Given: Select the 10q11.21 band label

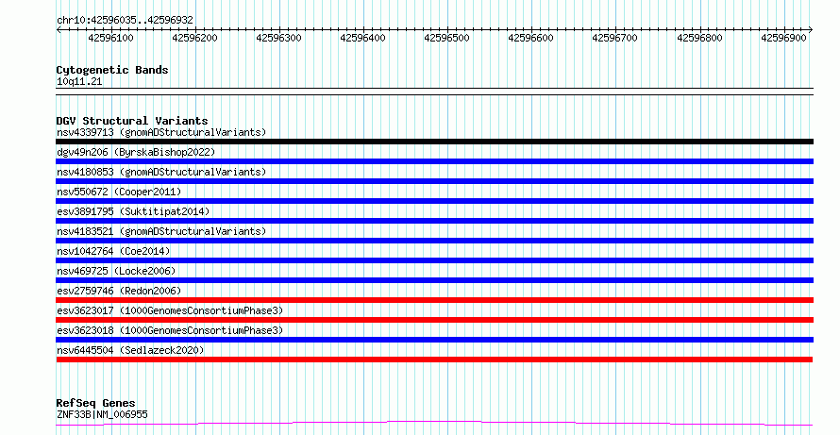Looking at the screenshot, I should 79,81.
